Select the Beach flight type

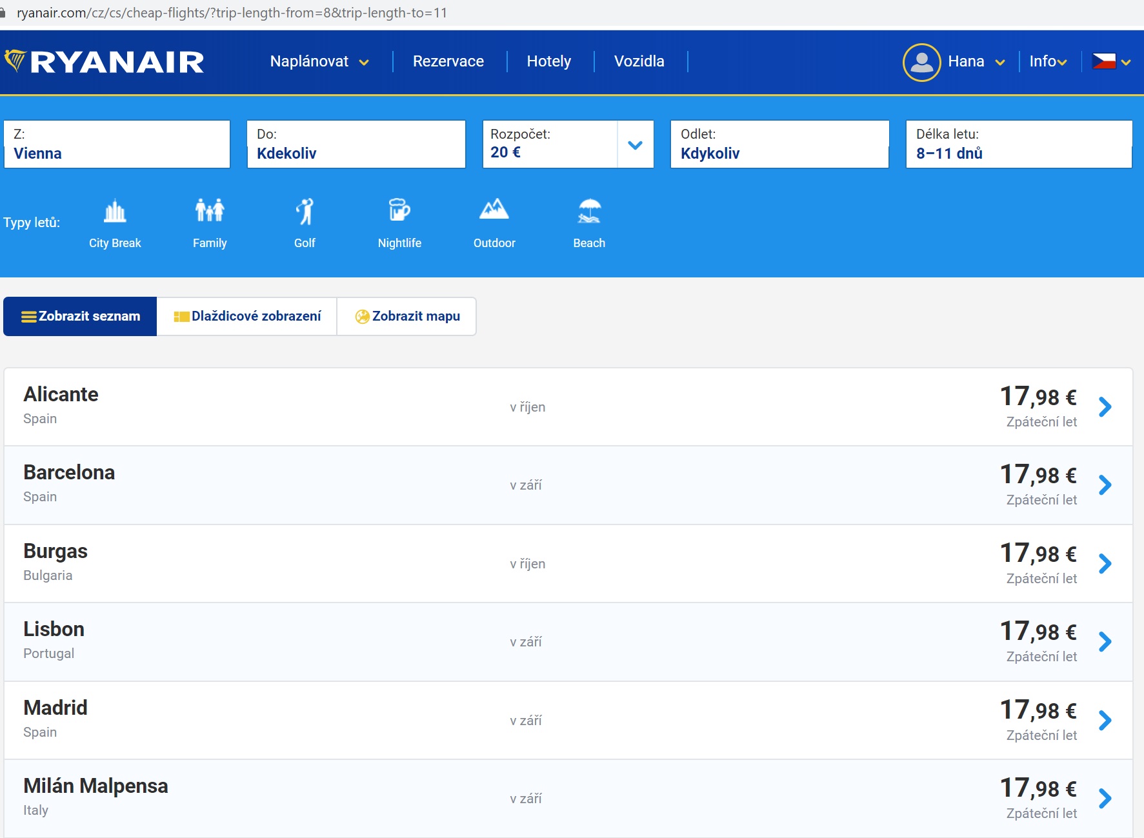pos(588,223)
